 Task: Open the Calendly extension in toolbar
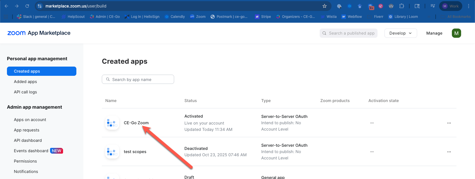pyautogui.click(x=350, y=6)
